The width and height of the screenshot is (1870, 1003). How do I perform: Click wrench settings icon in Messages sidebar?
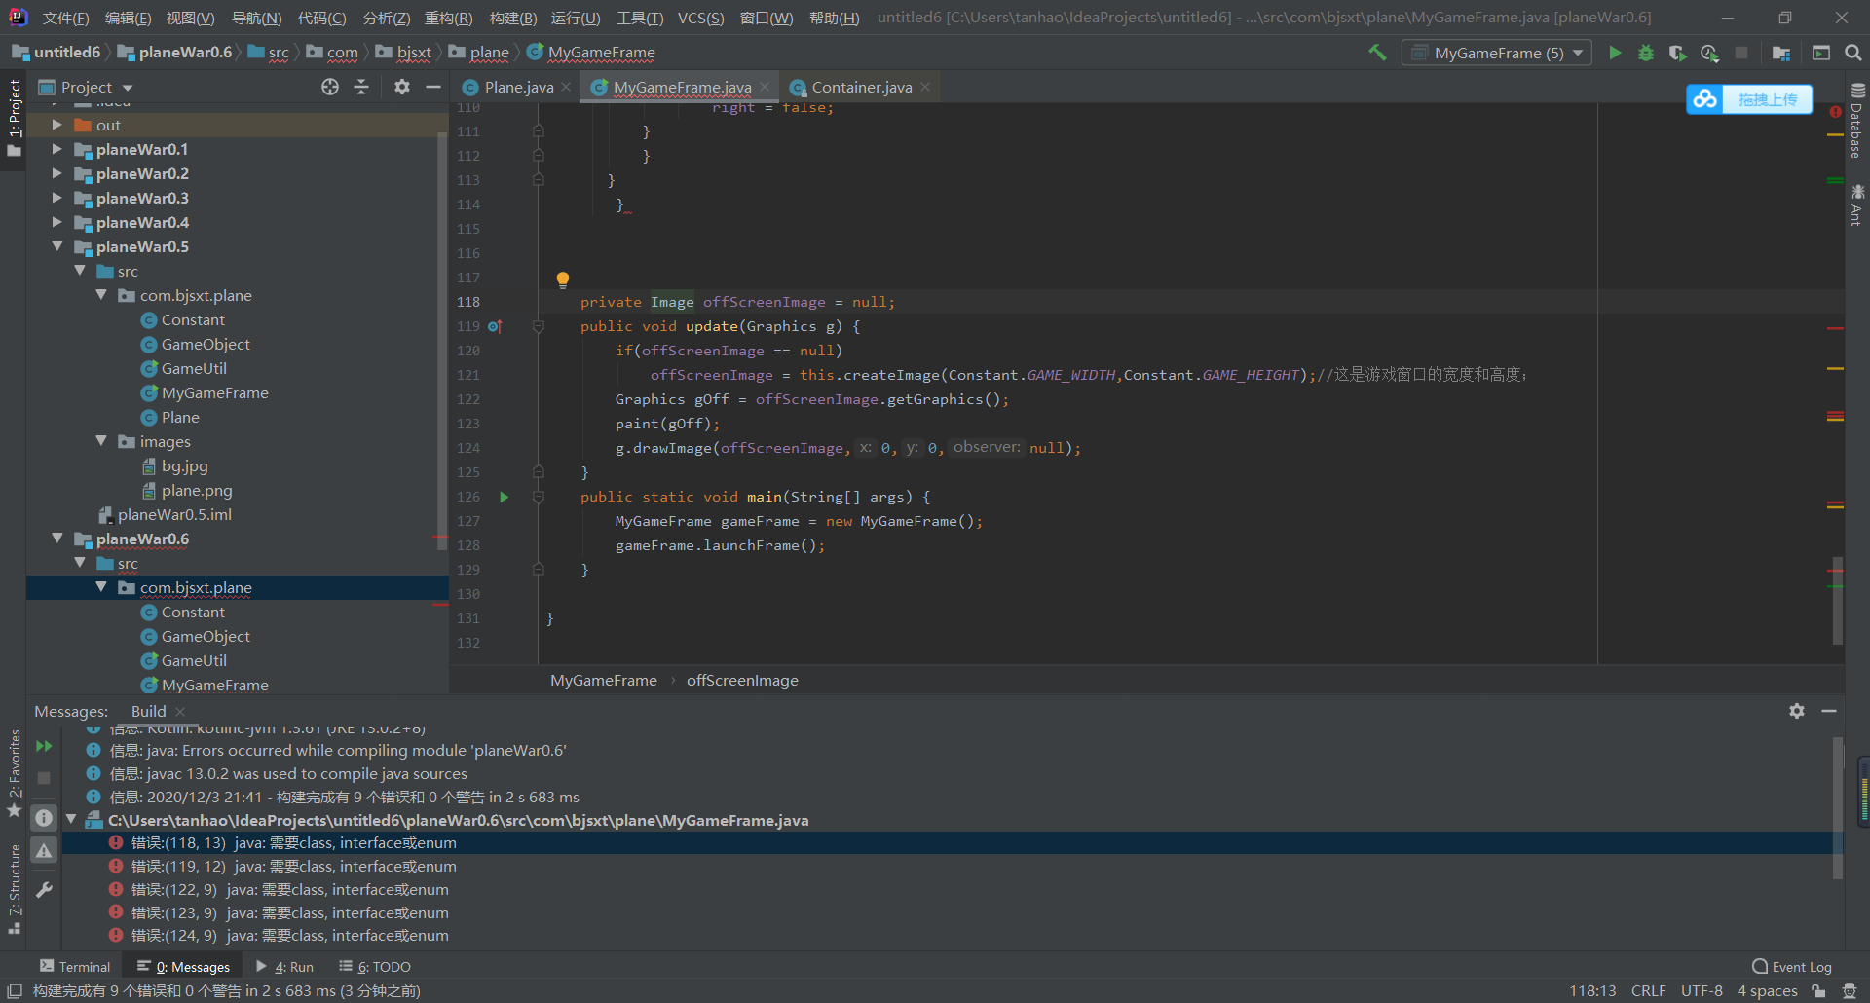44,889
